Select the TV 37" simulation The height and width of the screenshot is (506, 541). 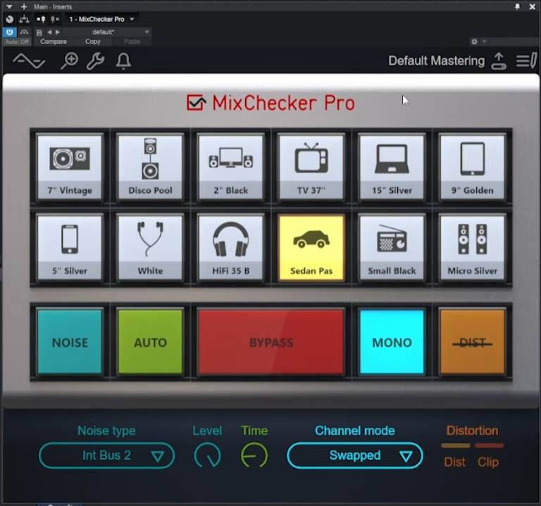(311, 167)
